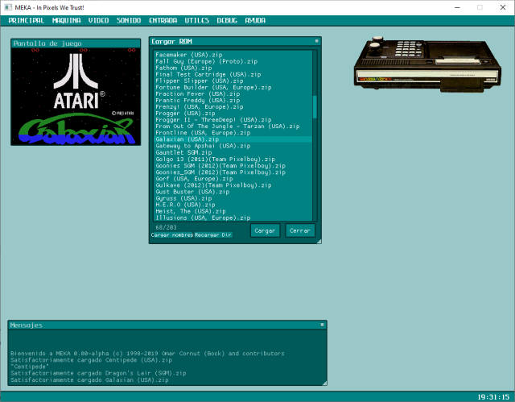Screen dimensions: 515x402
Task: Open the PRINCIPAL menu
Action: [27, 20]
